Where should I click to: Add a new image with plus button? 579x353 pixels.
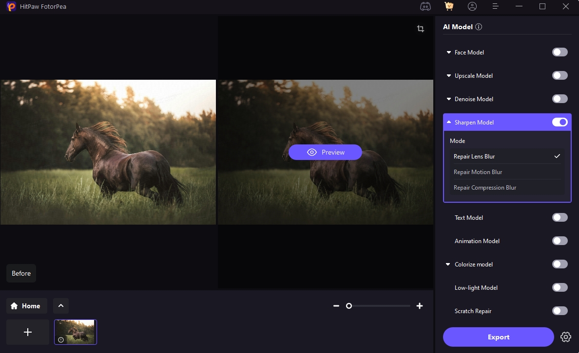28,332
